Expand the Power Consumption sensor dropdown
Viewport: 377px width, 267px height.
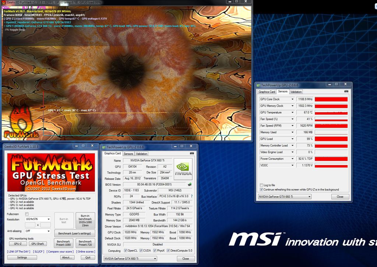[292, 159]
